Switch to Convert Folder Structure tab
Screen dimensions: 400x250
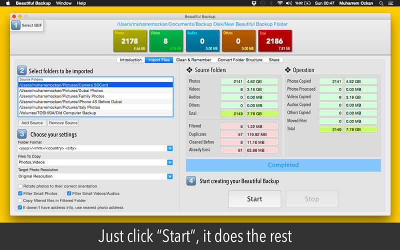240,59
